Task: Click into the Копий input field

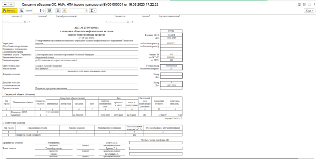Action: click(37, 11)
